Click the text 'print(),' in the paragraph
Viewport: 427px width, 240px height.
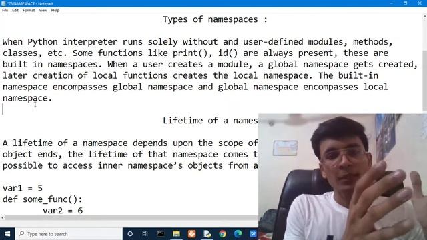(193, 53)
